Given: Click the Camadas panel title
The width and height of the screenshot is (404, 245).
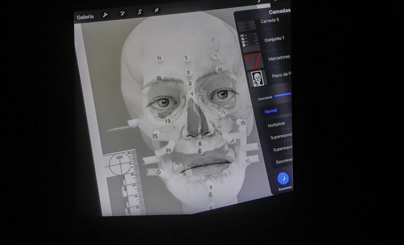Looking at the screenshot, I should tap(279, 11).
